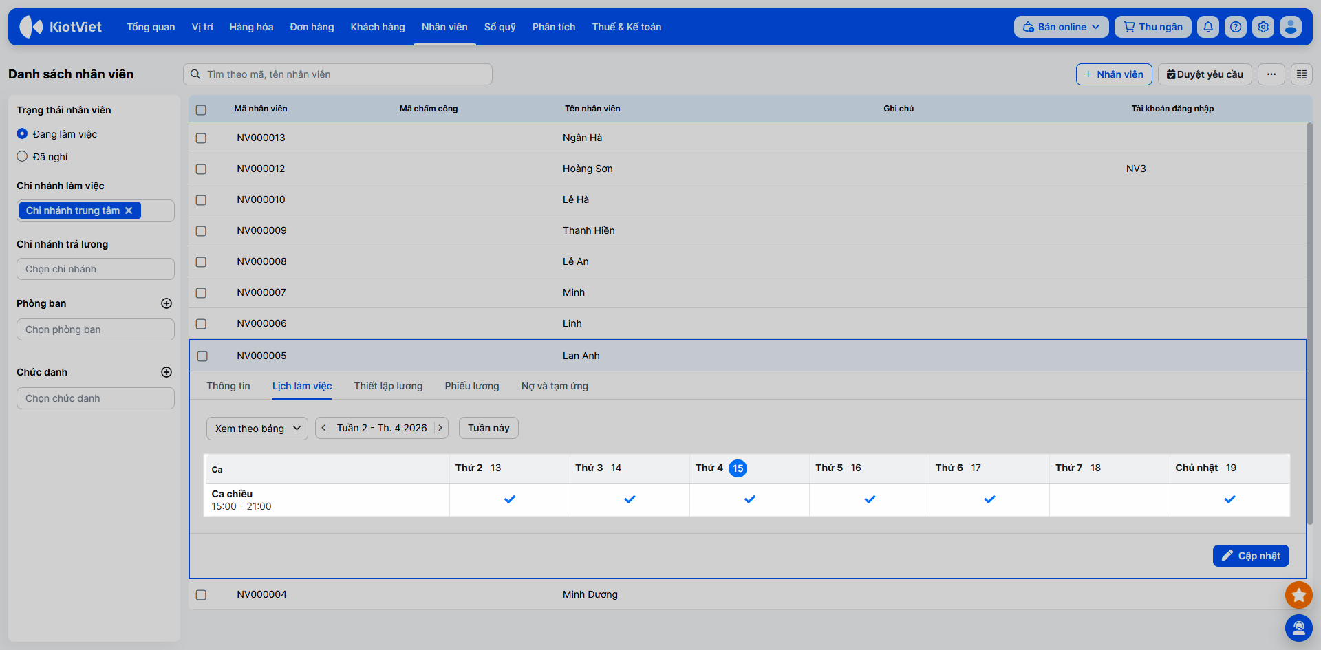Image resolution: width=1321 pixels, height=650 pixels.
Task: Open the support chat floating button
Action: click(1299, 628)
